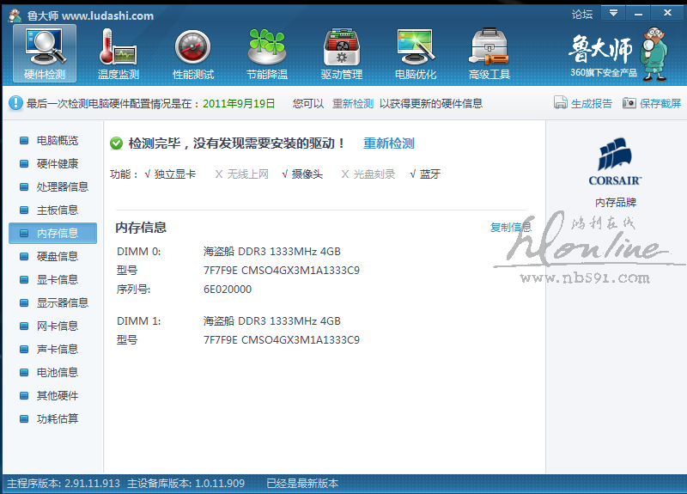Open the 硬件检测 hardware detection tool

pos(45,53)
